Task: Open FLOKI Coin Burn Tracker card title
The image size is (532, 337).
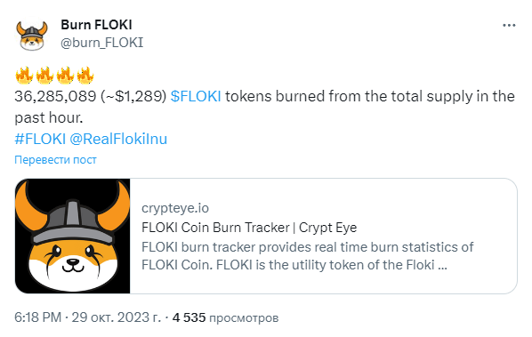Action: click(249, 228)
